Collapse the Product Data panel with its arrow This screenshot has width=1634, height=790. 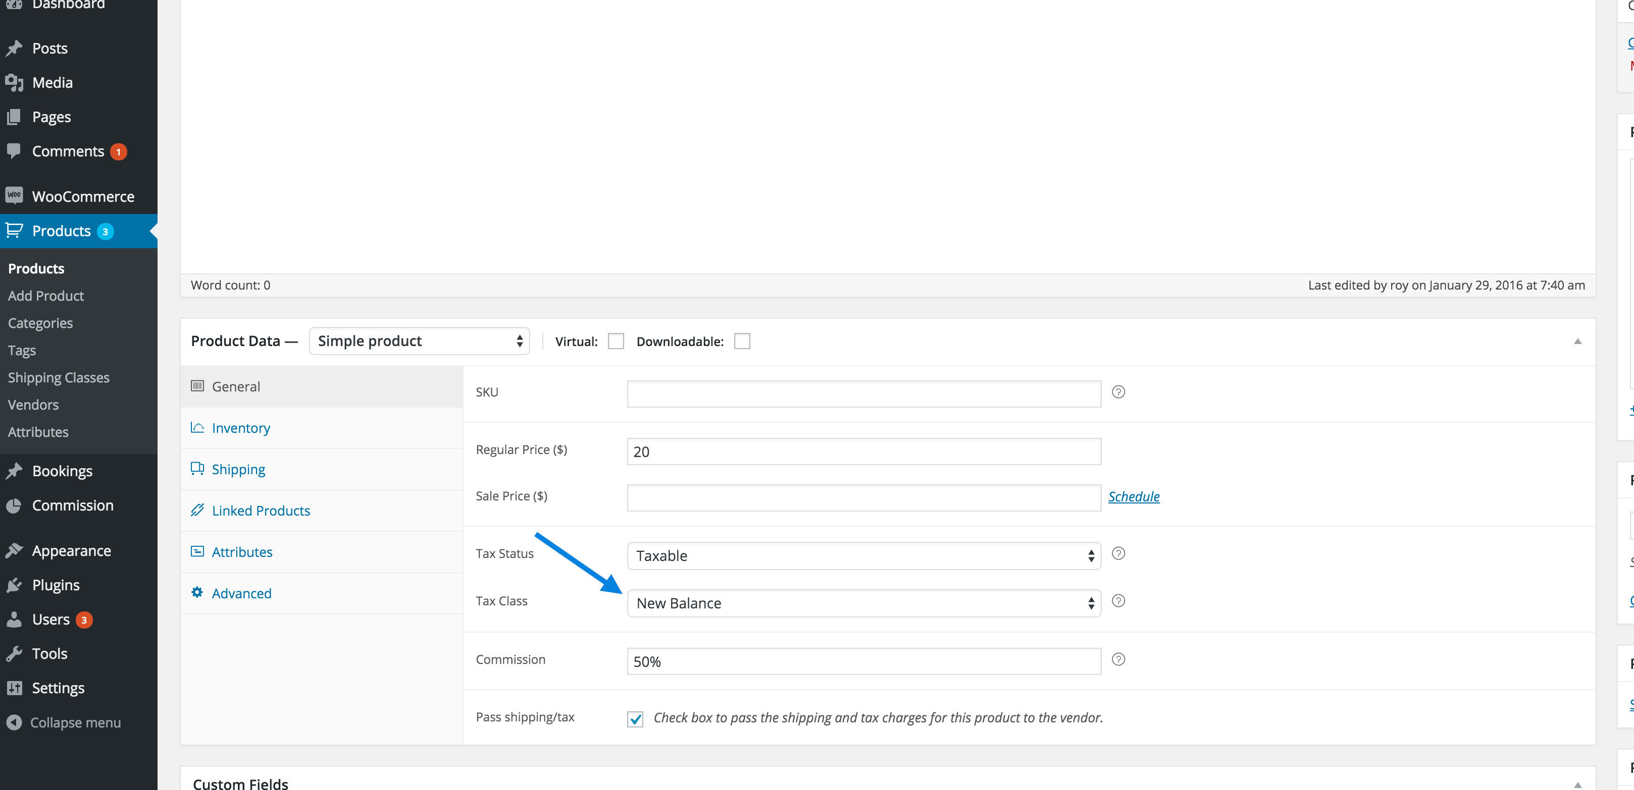pos(1577,342)
